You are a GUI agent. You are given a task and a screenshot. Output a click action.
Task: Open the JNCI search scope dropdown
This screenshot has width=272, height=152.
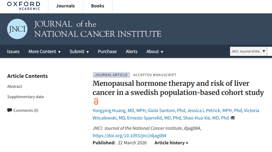click(248, 52)
